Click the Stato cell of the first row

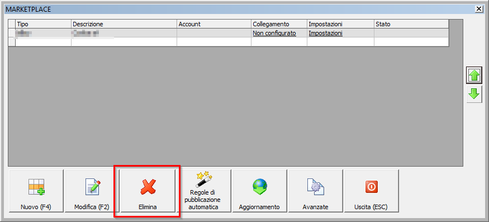[x=411, y=33]
